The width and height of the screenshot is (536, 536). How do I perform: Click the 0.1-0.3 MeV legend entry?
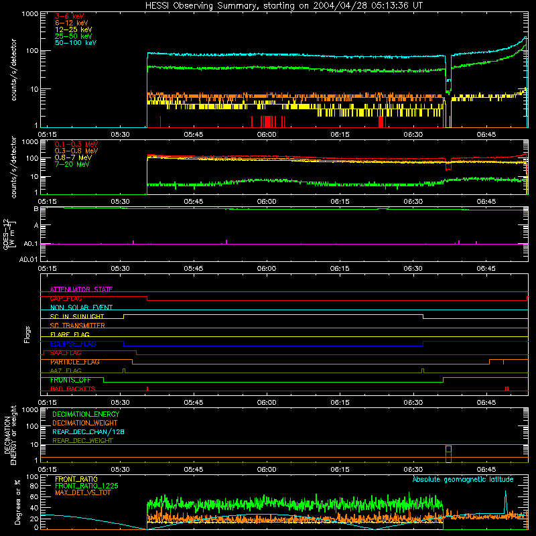pos(76,144)
